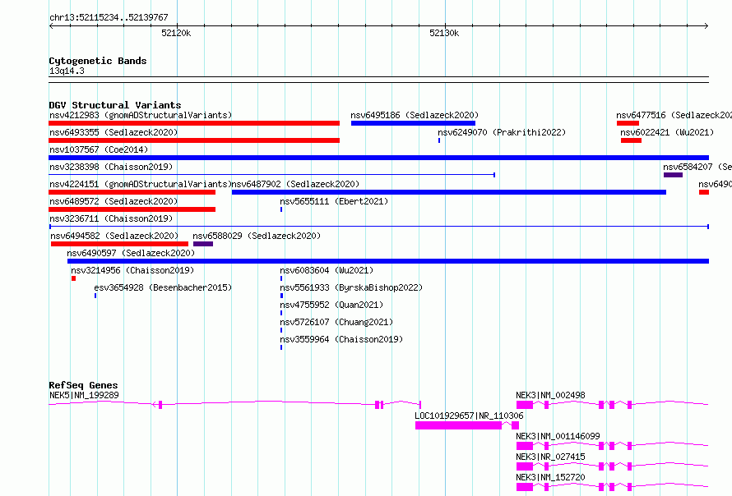Select variant label nsv6249070 (Prakrithi2022)

[x=502, y=132]
